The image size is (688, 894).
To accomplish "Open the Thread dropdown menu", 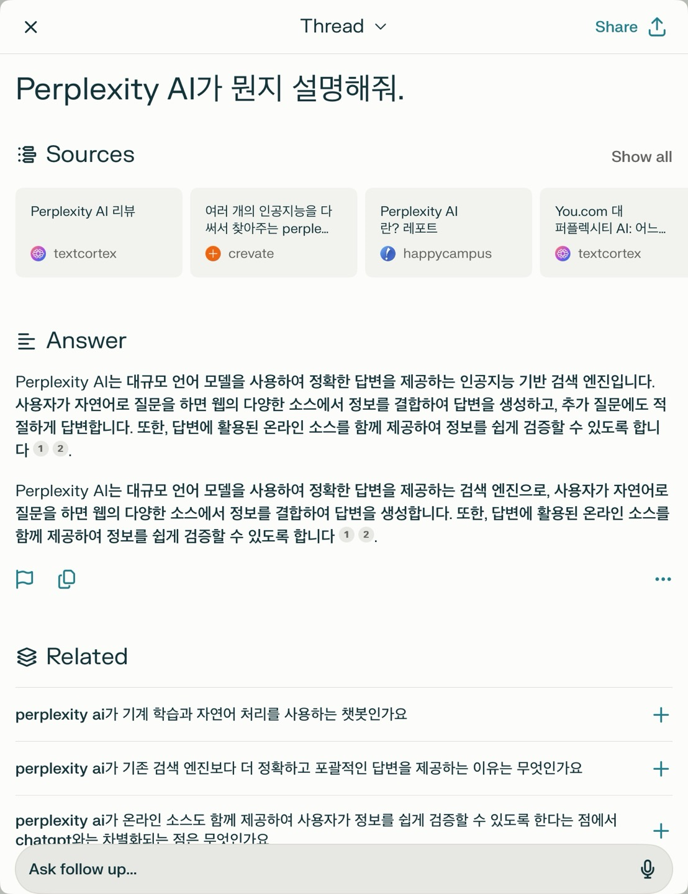I will [343, 27].
